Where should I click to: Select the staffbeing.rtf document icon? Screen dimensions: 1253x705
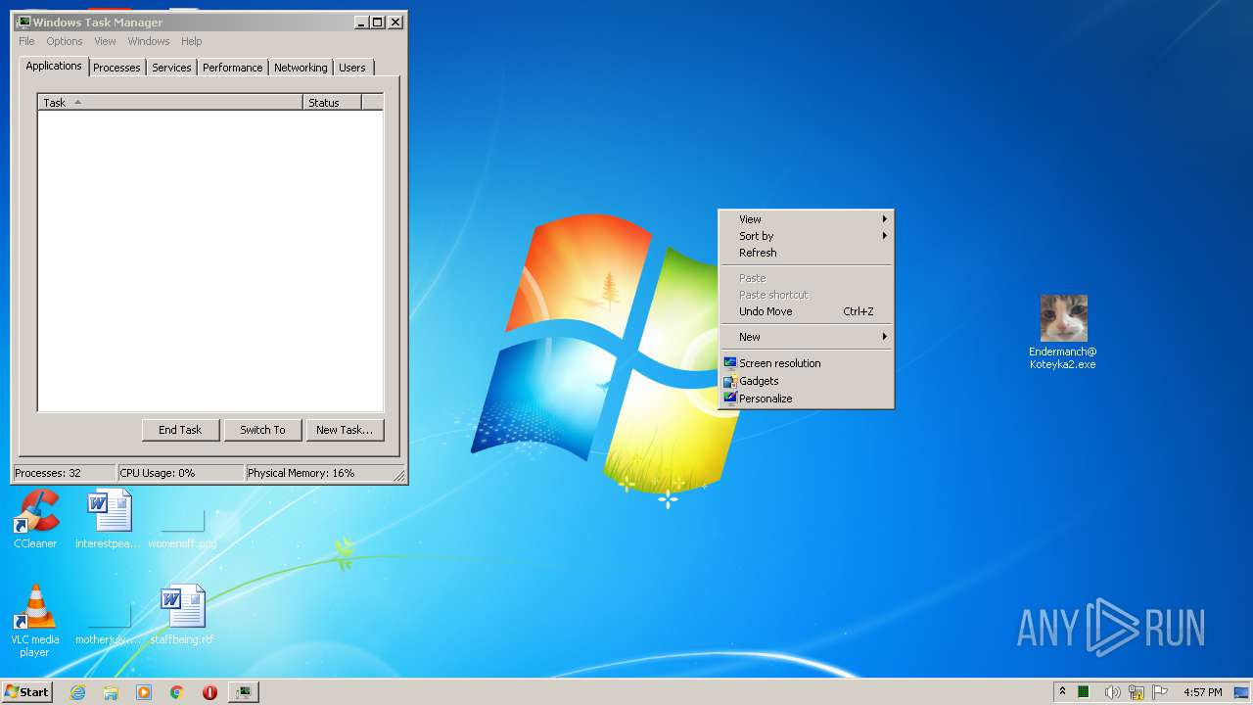pos(182,615)
